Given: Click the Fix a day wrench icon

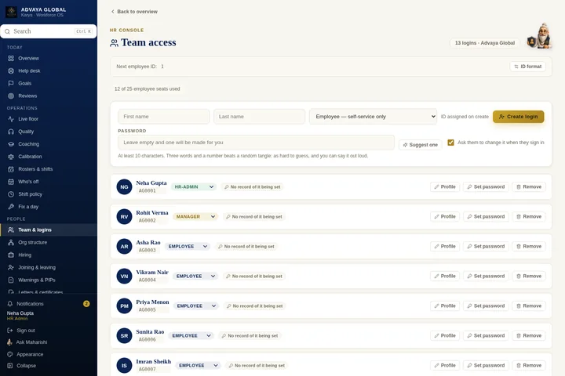Looking at the screenshot, I should pyautogui.click(x=11, y=207).
